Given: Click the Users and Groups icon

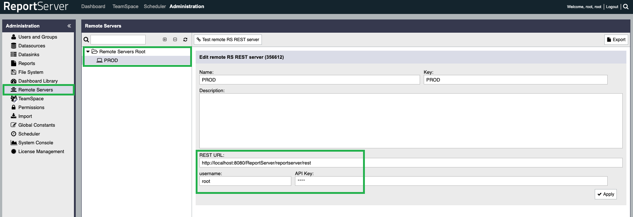Looking at the screenshot, I should [14, 37].
